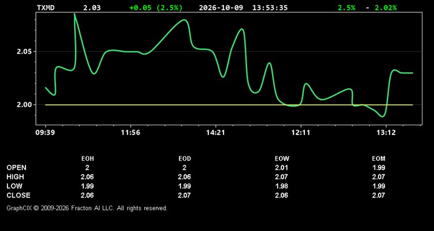This screenshot has height=231, width=434.
Task: Click the CLOSE row label
Action: point(19,195)
